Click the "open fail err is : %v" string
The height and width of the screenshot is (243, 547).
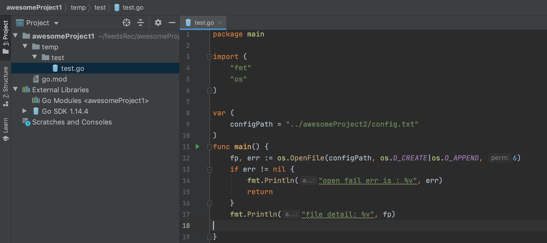point(368,180)
